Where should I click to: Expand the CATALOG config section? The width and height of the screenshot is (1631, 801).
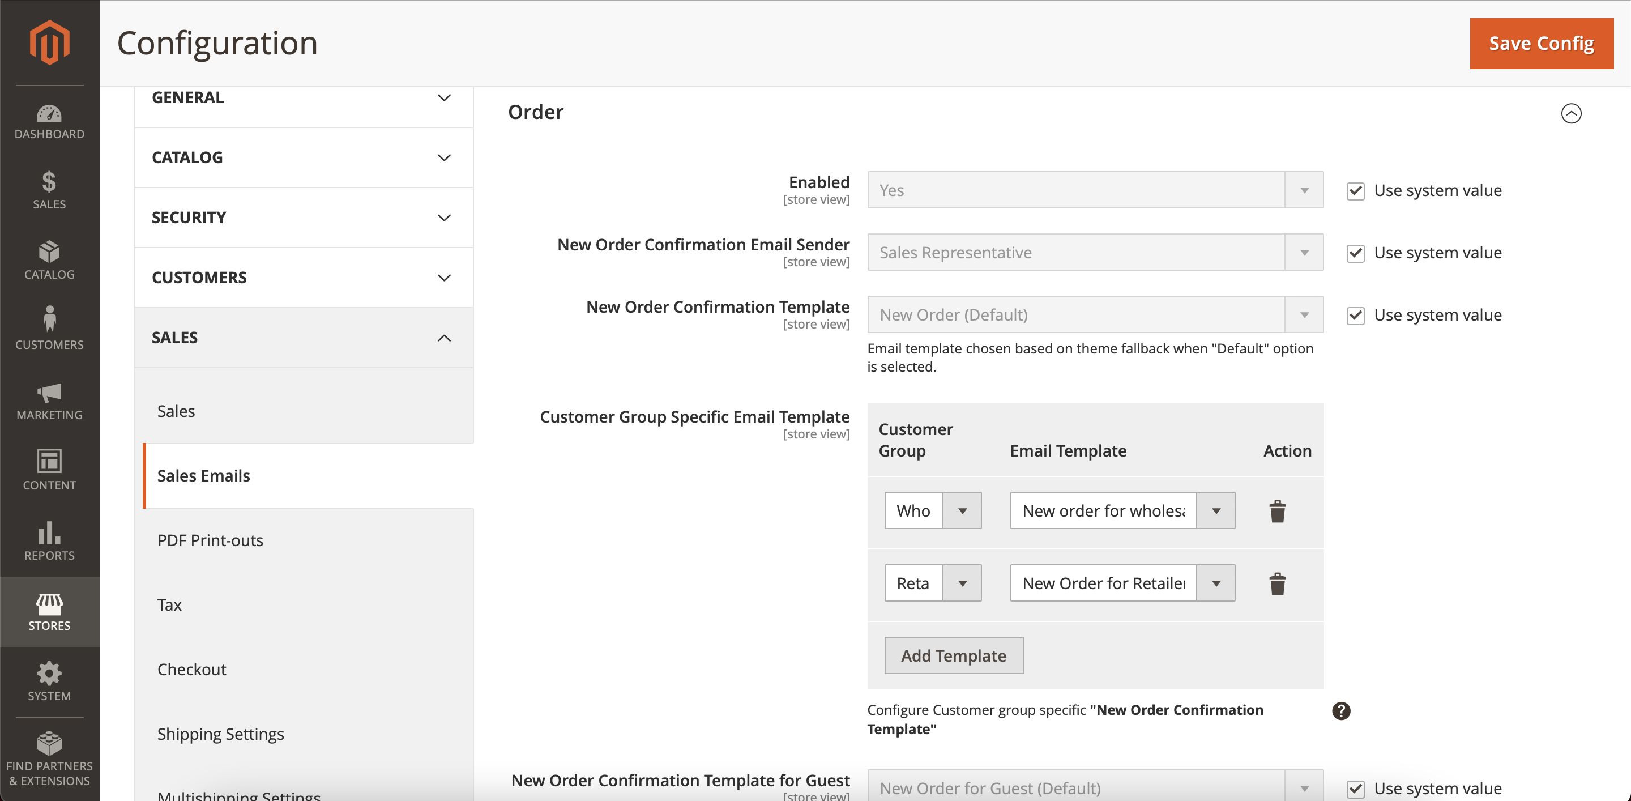304,157
